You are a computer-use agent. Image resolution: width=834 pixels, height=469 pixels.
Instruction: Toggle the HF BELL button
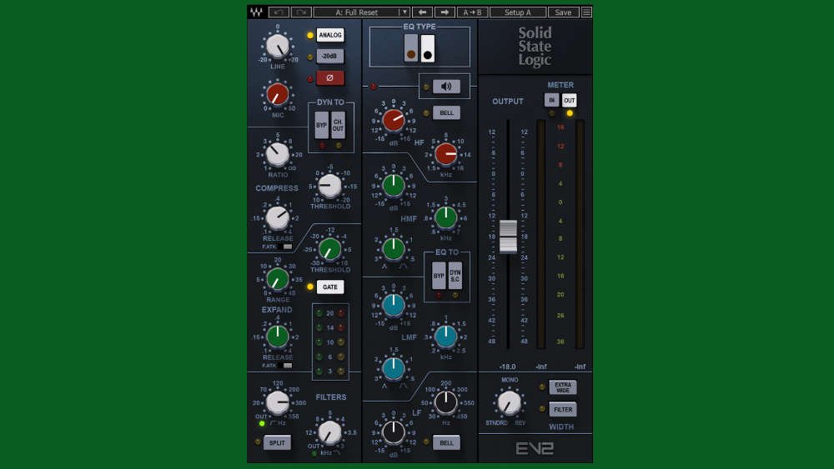(x=446, y=112)
